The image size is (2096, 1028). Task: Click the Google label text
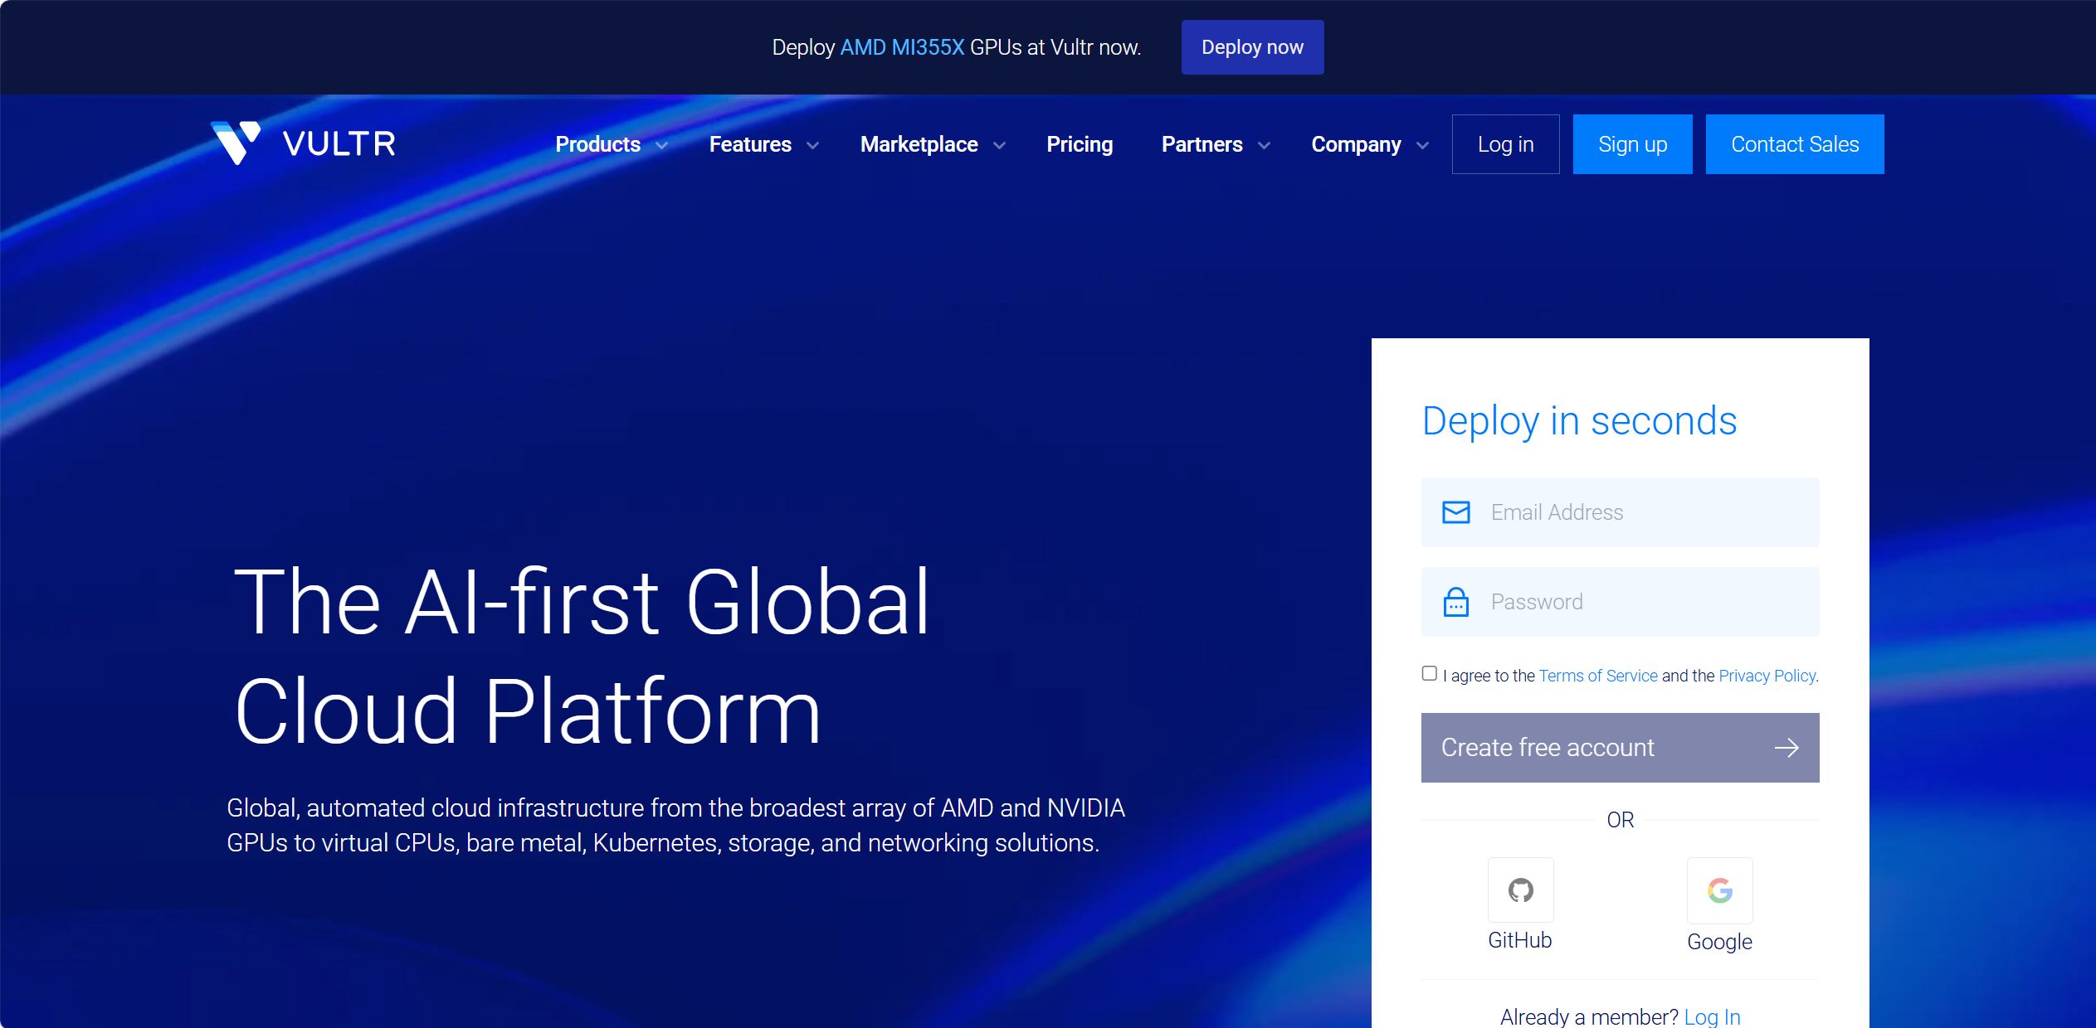point(1719,942)
